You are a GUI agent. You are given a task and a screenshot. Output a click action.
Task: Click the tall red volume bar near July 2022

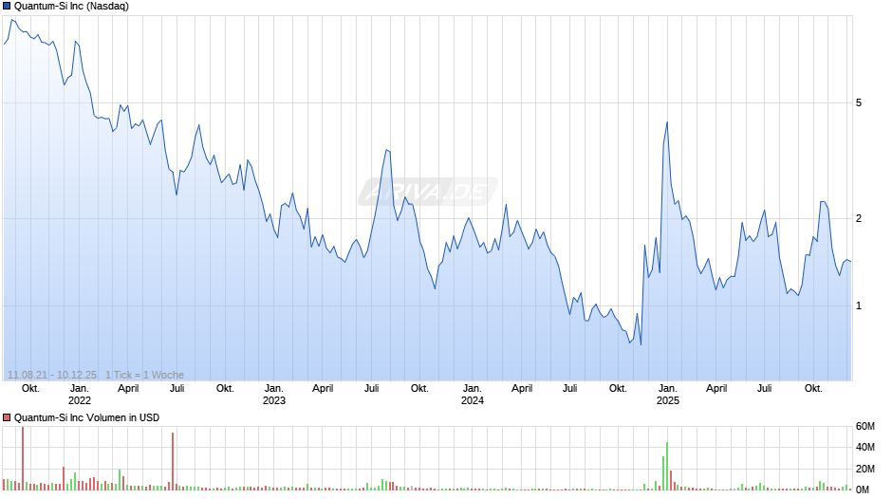[x=173, y=461]
